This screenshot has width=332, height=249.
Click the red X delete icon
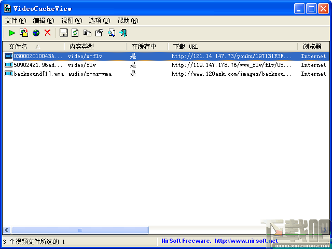coord(48,33)
